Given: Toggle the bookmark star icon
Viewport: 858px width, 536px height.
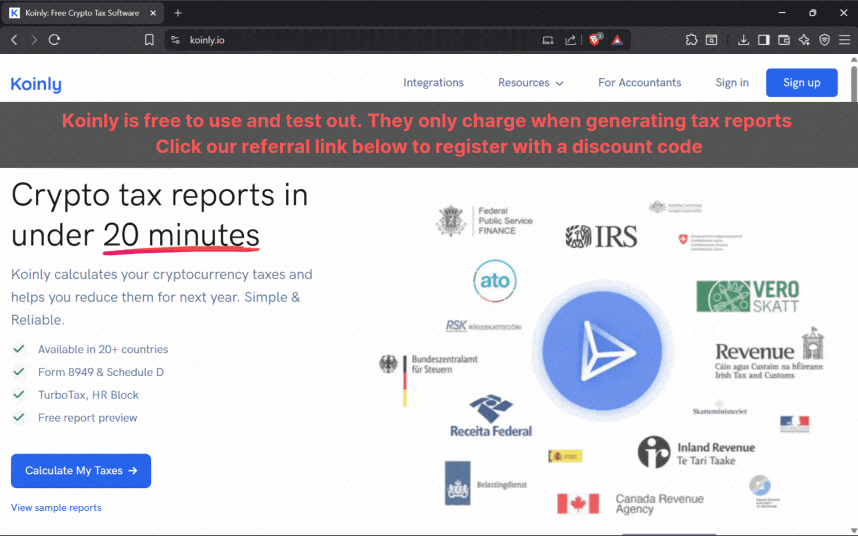Looking at the screenshot, I should (149, 40).
